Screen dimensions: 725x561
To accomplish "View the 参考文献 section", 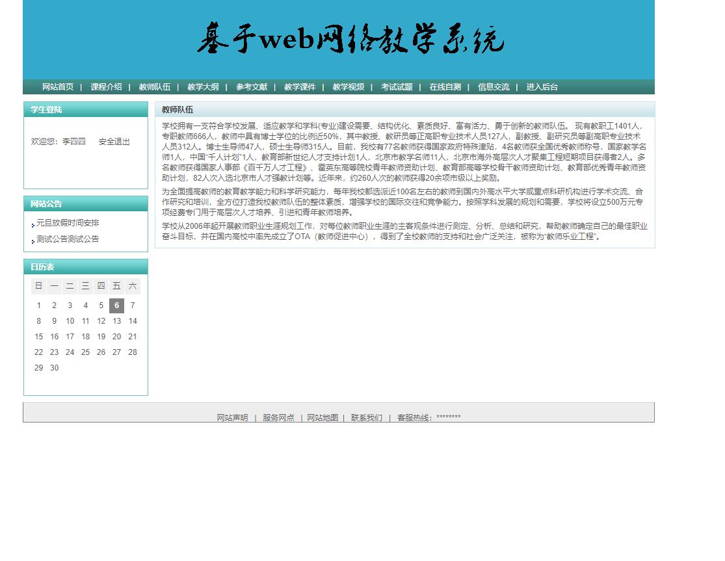I will 252,86.
